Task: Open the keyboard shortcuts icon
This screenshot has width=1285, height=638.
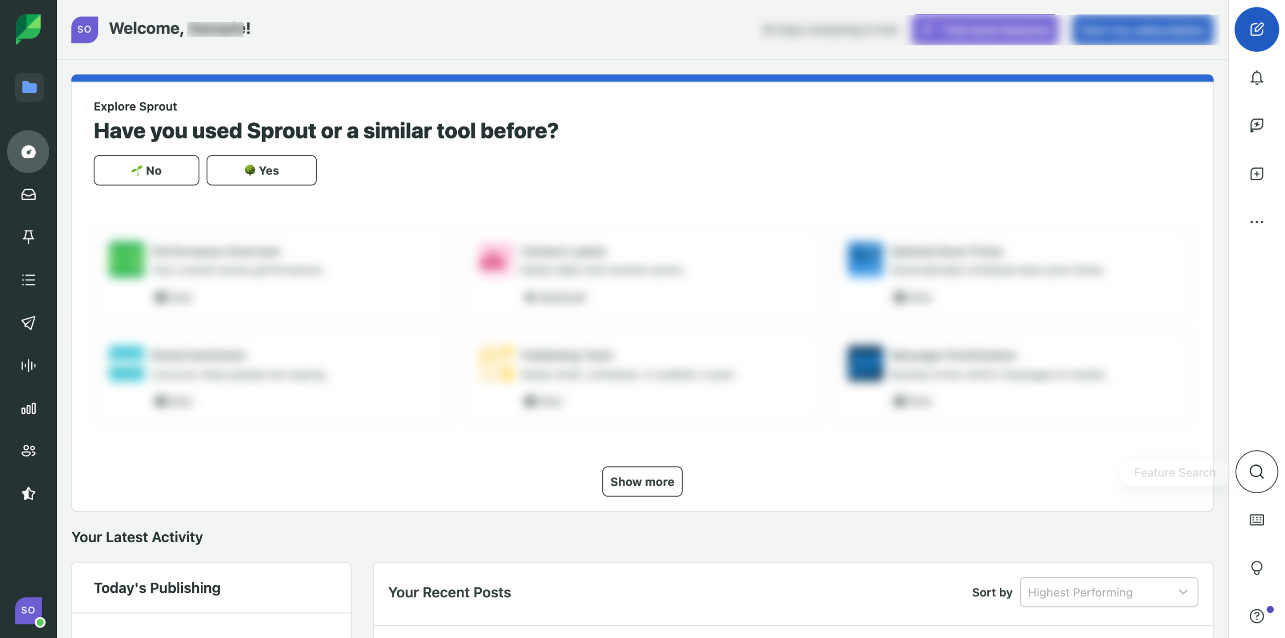Action: click(x=1256, y=520)
